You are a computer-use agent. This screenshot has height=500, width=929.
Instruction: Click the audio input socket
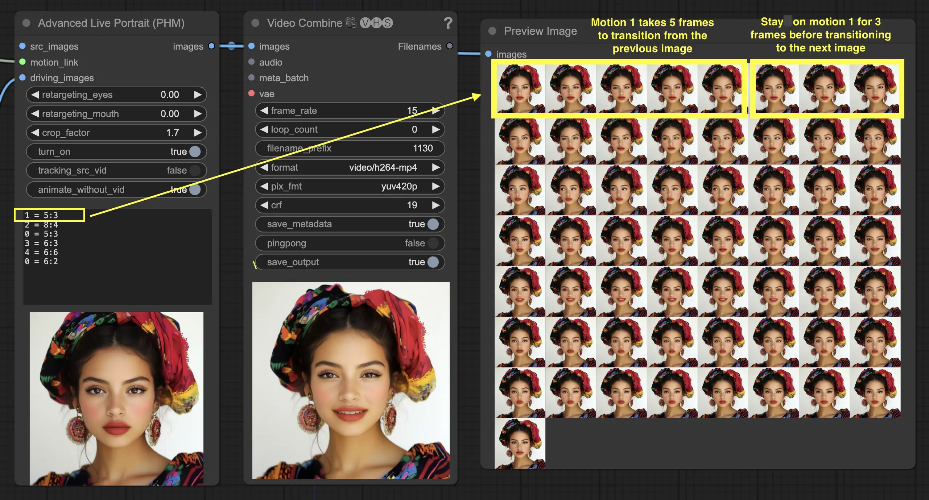coord(251,62)
